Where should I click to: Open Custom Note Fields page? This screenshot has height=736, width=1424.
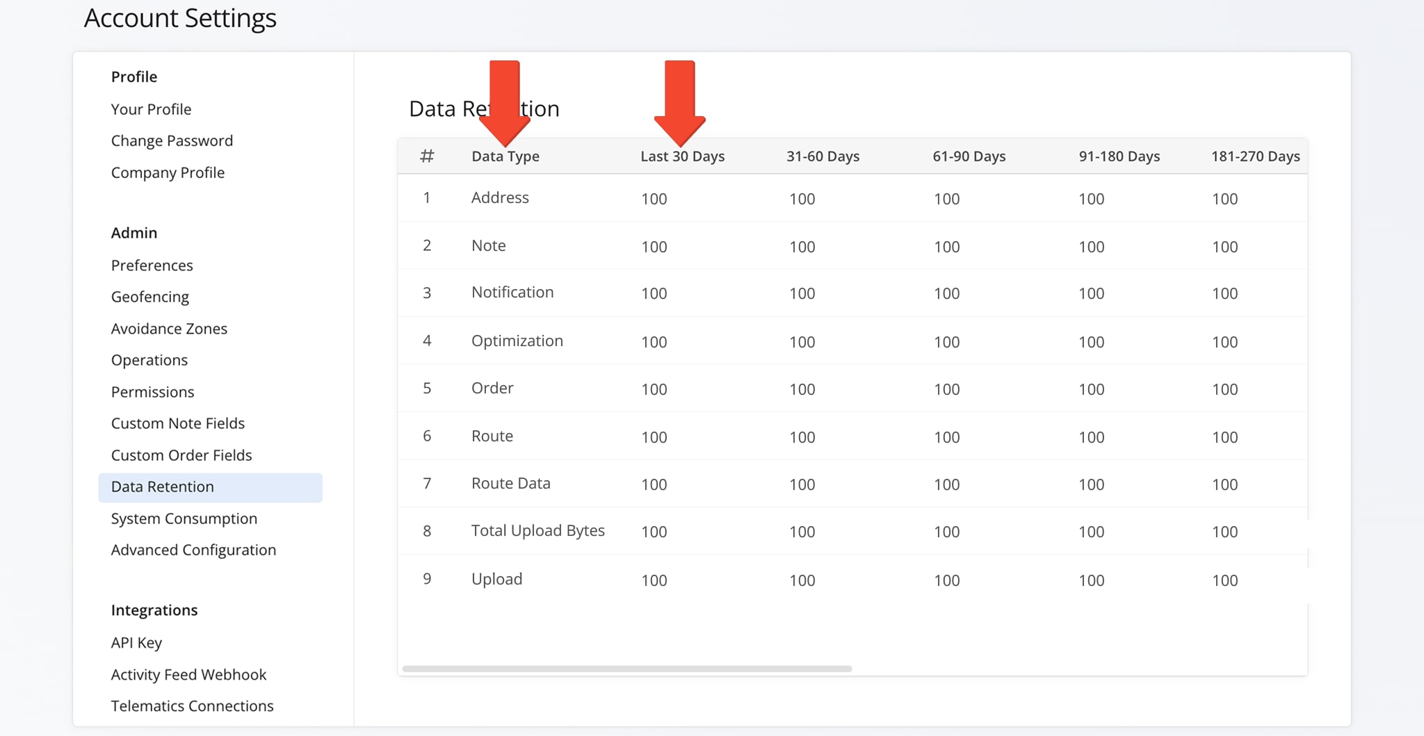coord(177,423)
